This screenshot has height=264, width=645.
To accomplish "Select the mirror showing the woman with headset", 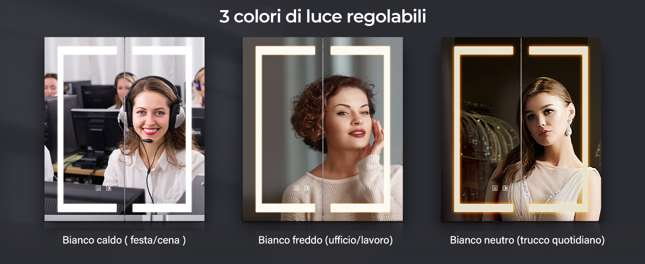I will click(x=124, y=129).
